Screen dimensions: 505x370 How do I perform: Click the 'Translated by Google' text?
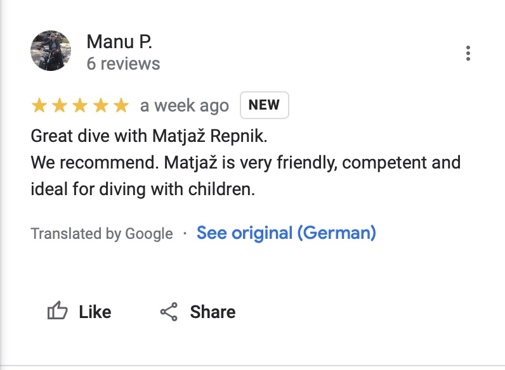102,234
